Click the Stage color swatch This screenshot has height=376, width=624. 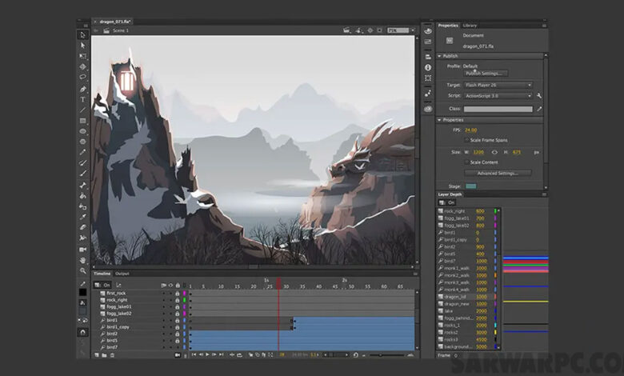click(470, 186)
